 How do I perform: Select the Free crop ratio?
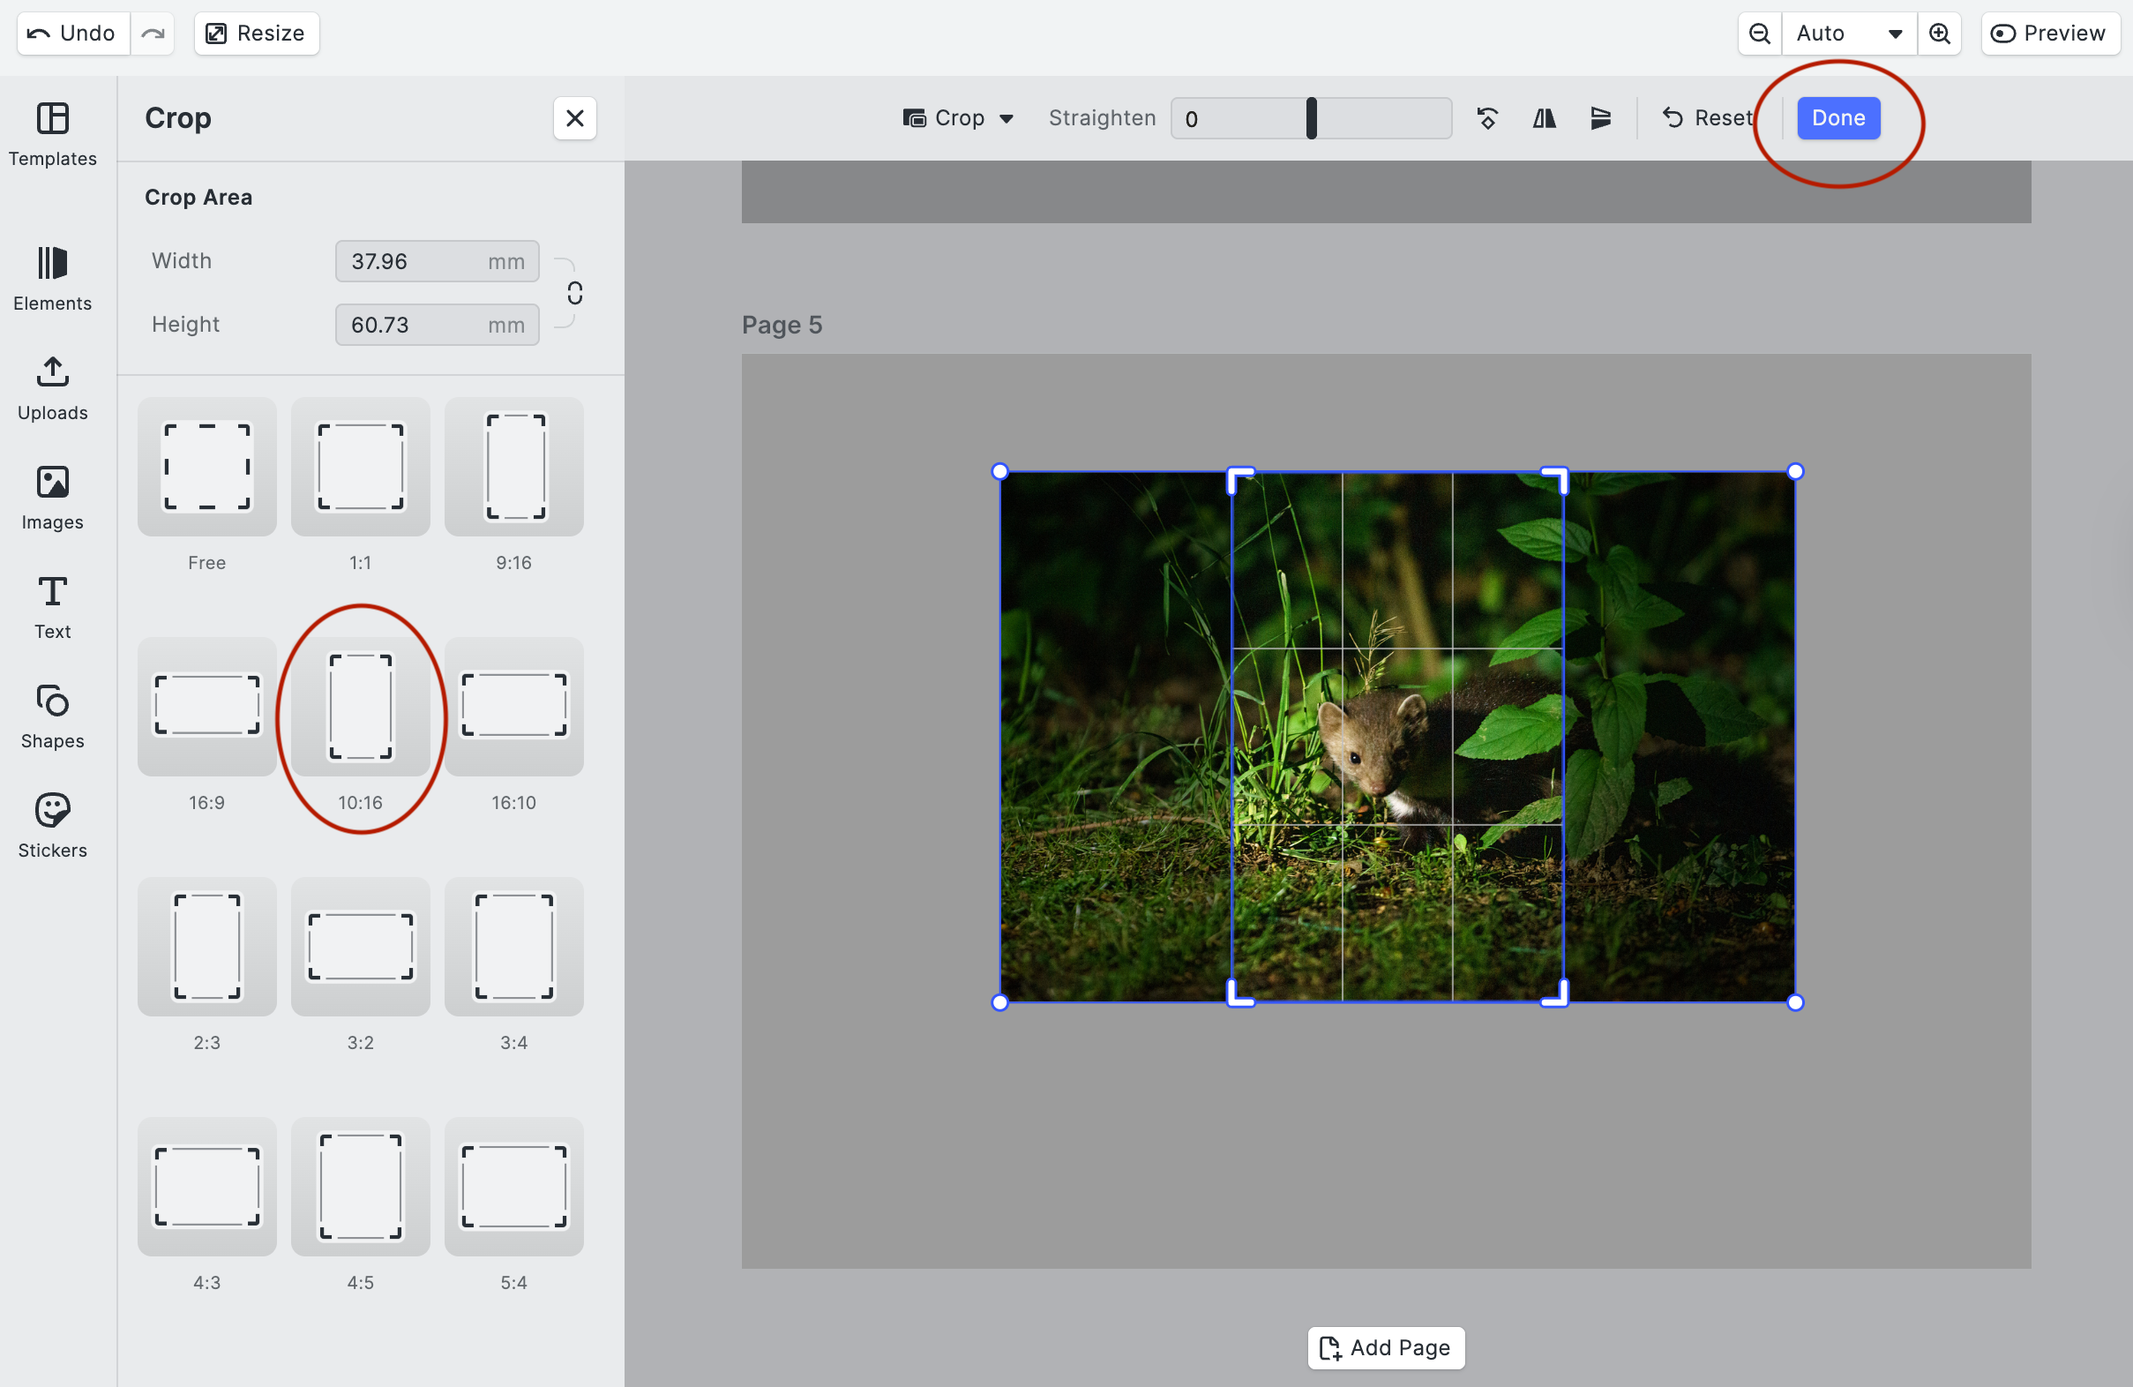(x=206, y=467)
